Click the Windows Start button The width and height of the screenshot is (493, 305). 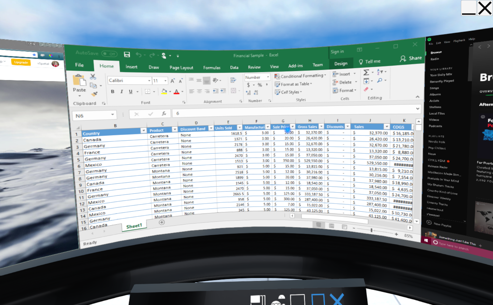coord(426,240)
